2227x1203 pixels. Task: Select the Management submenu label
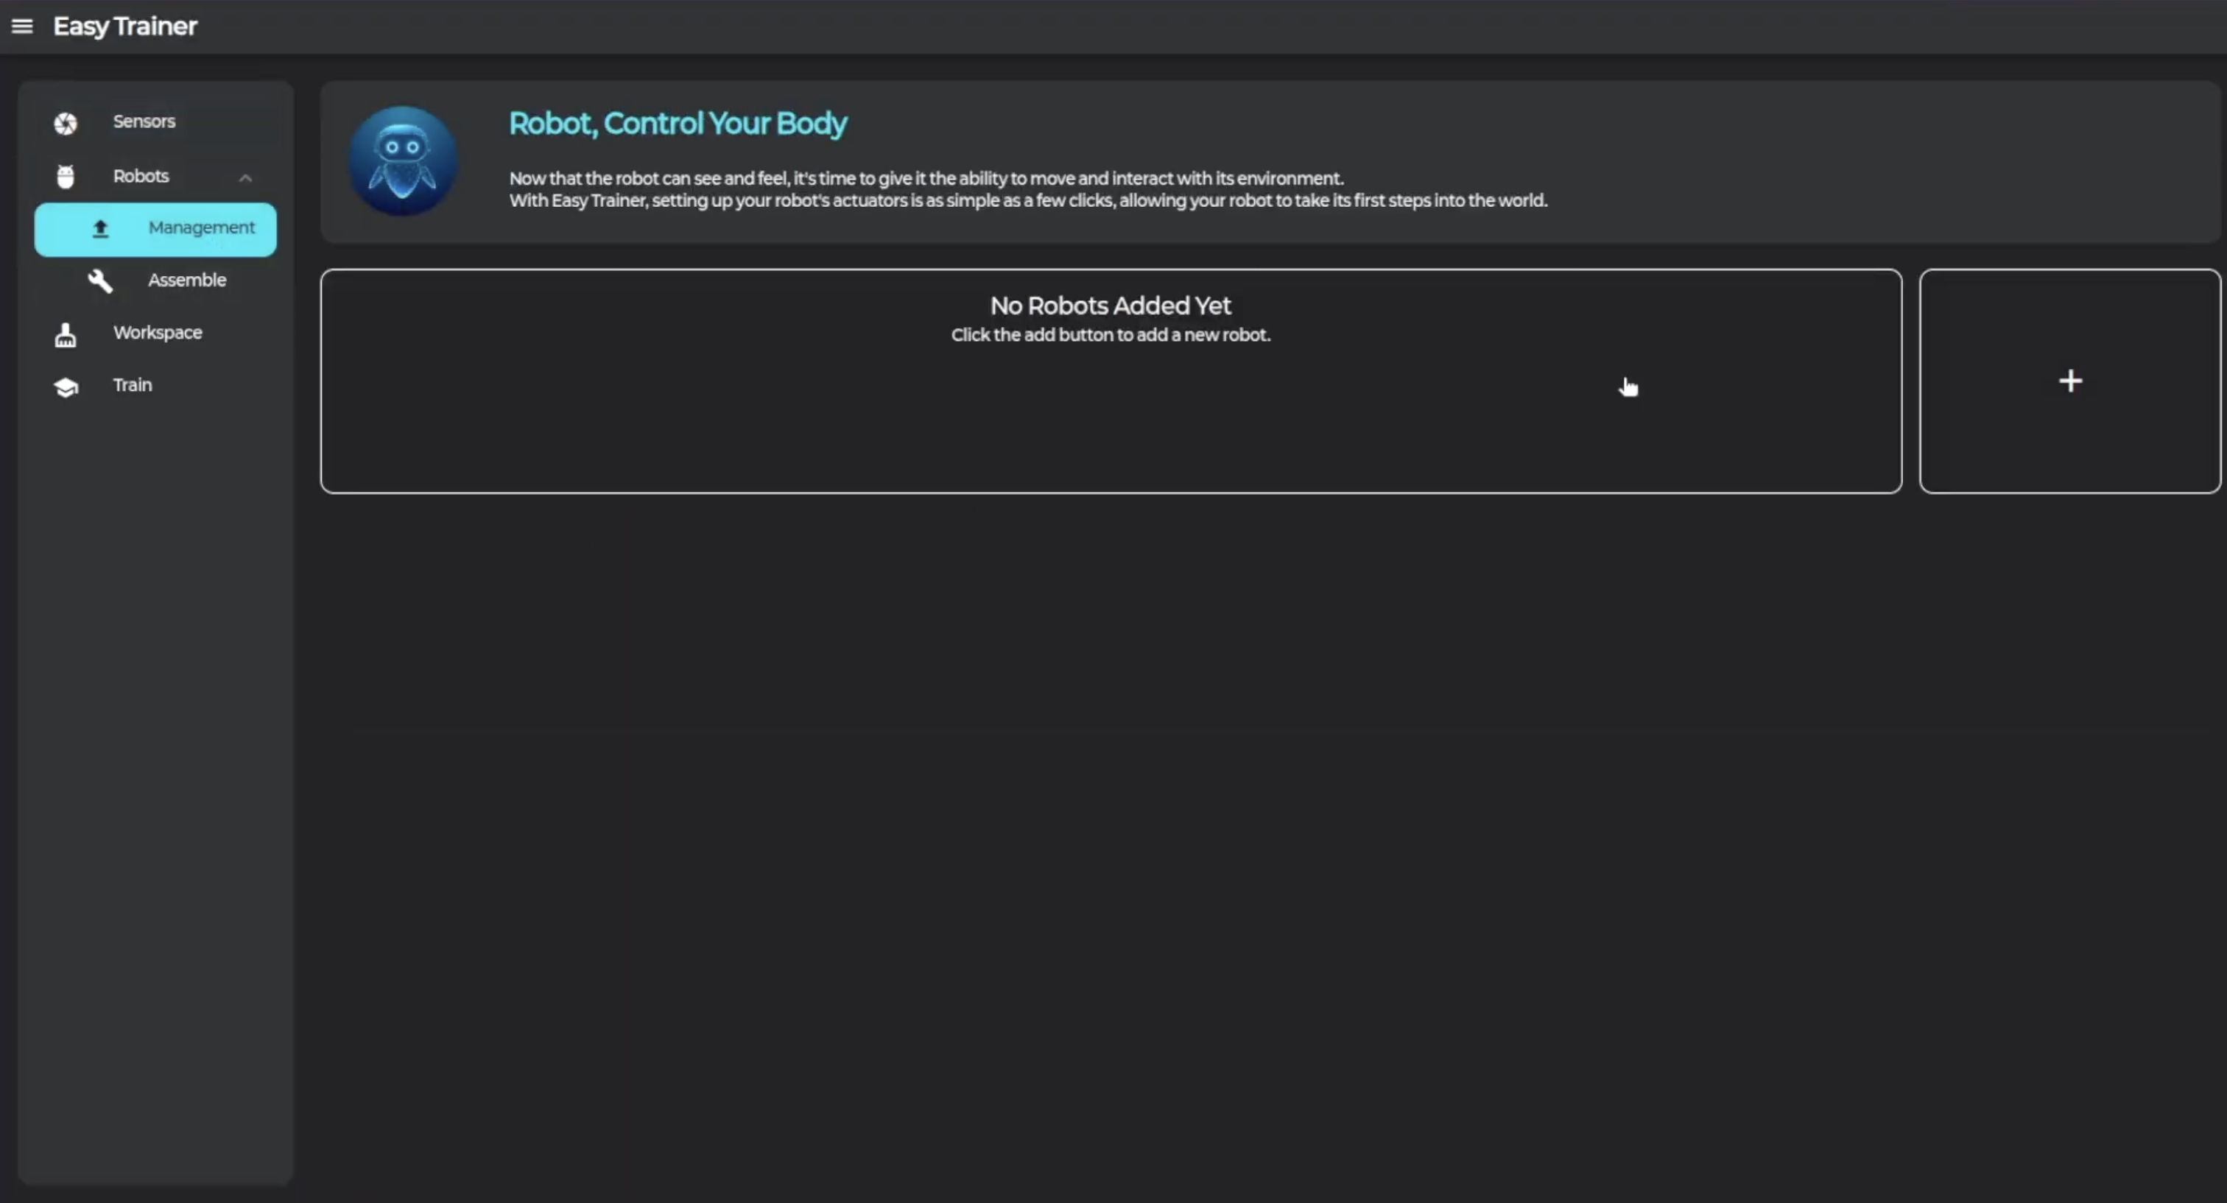[202, 227]
